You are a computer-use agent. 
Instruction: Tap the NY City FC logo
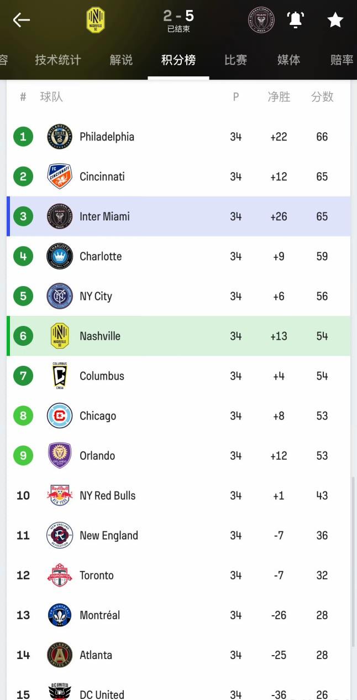[60, 296]
